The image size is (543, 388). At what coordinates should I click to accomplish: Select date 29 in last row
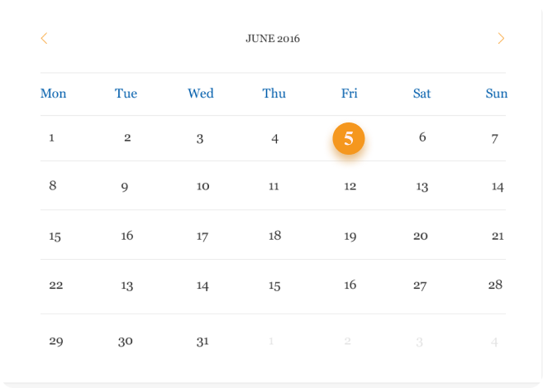point(55,341)
